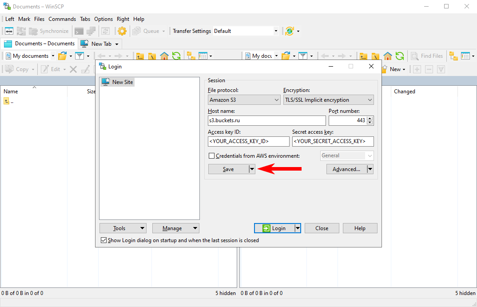
Task: Click the Delete X icon in left panel toolbar
Action: [73, 69]
